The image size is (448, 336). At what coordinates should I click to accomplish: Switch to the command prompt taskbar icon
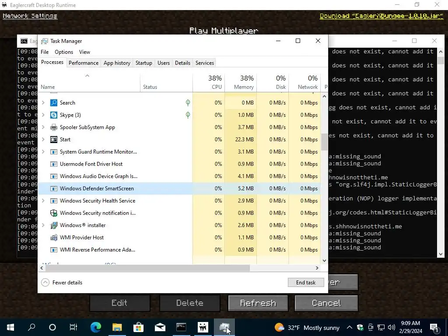click(181, 327)
